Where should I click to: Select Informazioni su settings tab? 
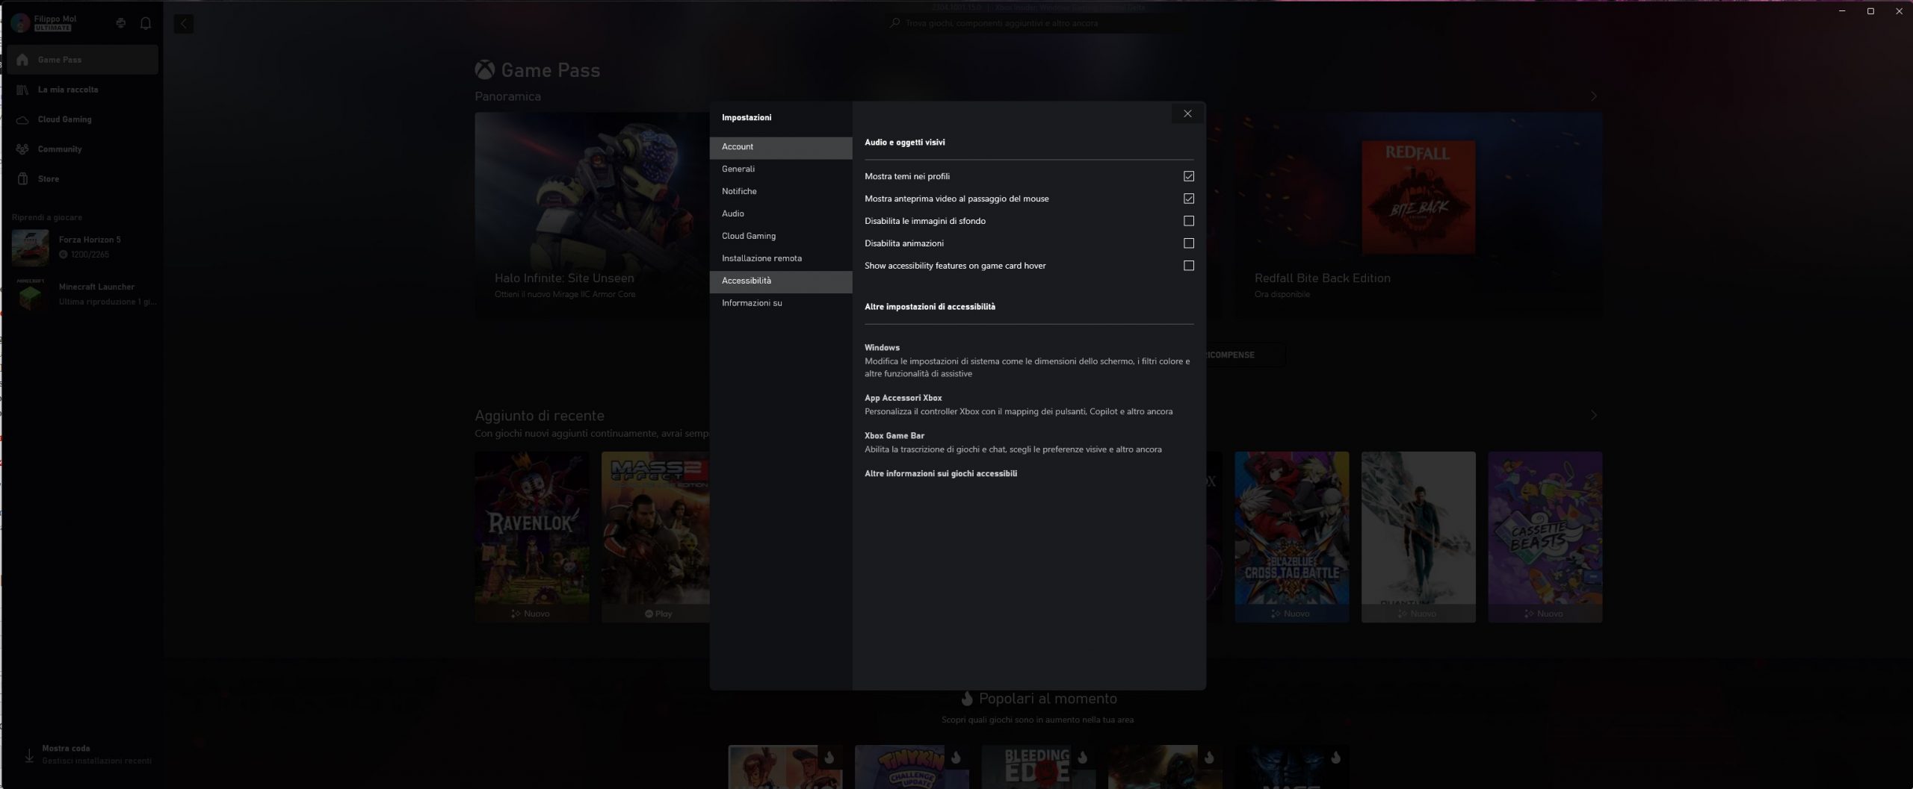[x=781, y=304]
